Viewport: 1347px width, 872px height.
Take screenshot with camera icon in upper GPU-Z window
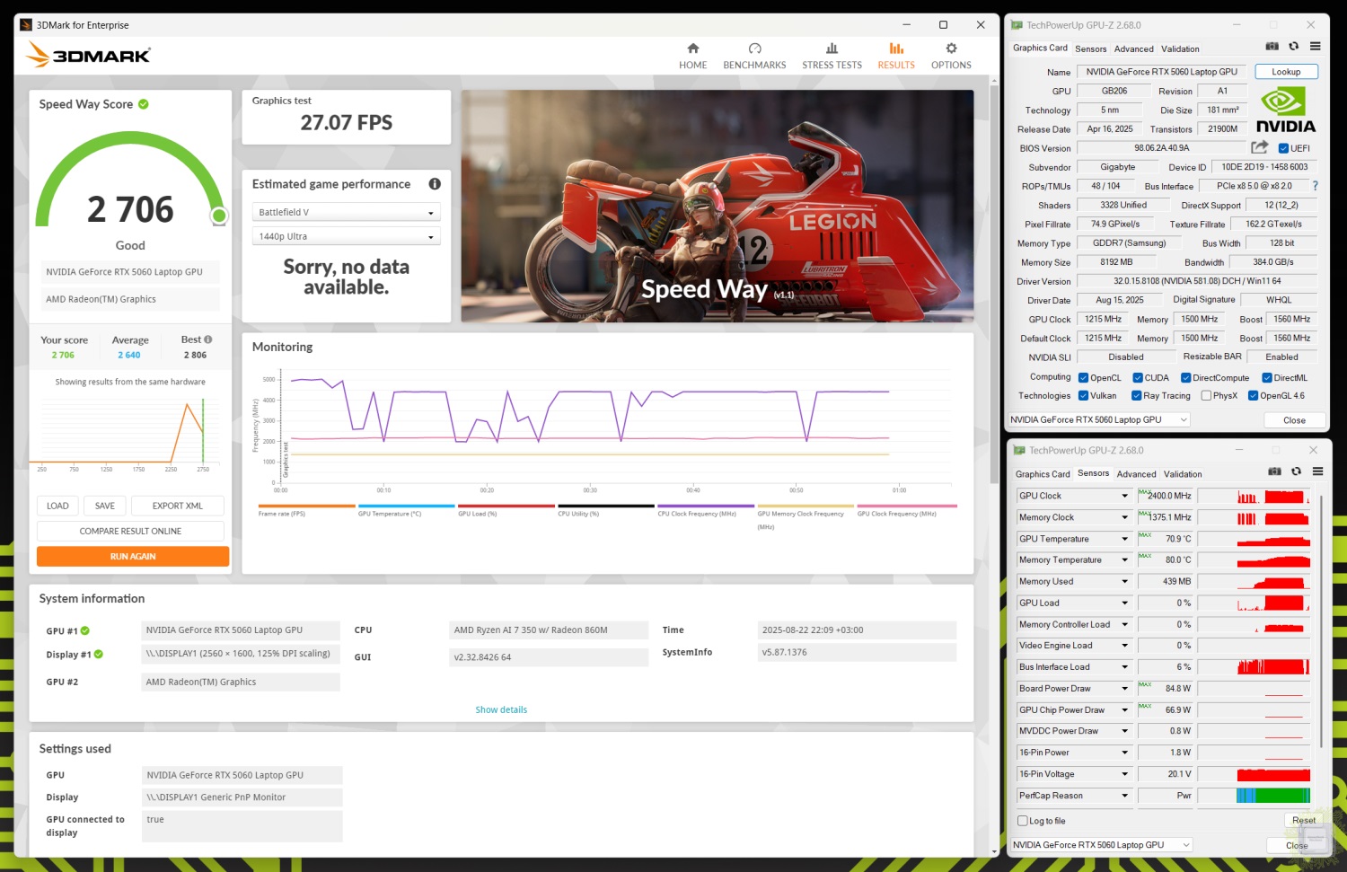1272,47
